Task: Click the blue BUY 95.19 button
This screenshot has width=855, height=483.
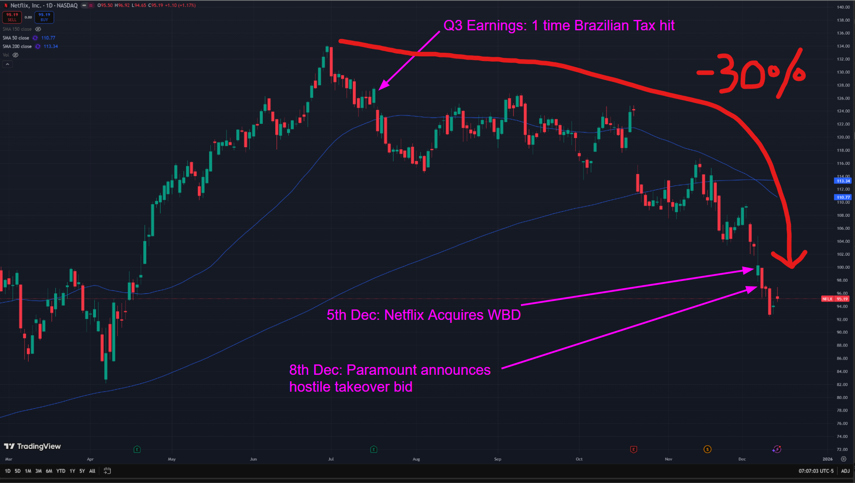Action: [x=44, y=17]
